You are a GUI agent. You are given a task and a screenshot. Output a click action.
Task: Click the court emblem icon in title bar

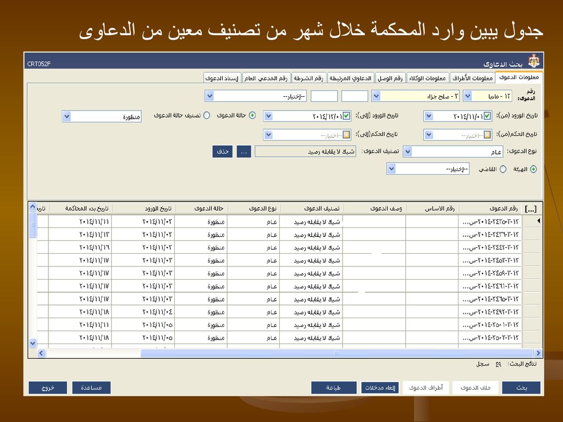534,60
